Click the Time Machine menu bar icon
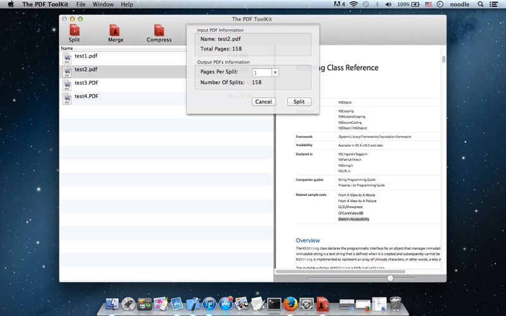Image resolution: width=506 pixels, height=316 pixels. point(366,4)
